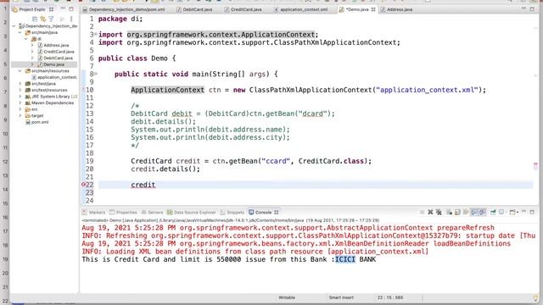The width and height of the screenshot is (543, 305).
Task: Select DebitCard.java in Project Explorer
Action: pos(58,58)
